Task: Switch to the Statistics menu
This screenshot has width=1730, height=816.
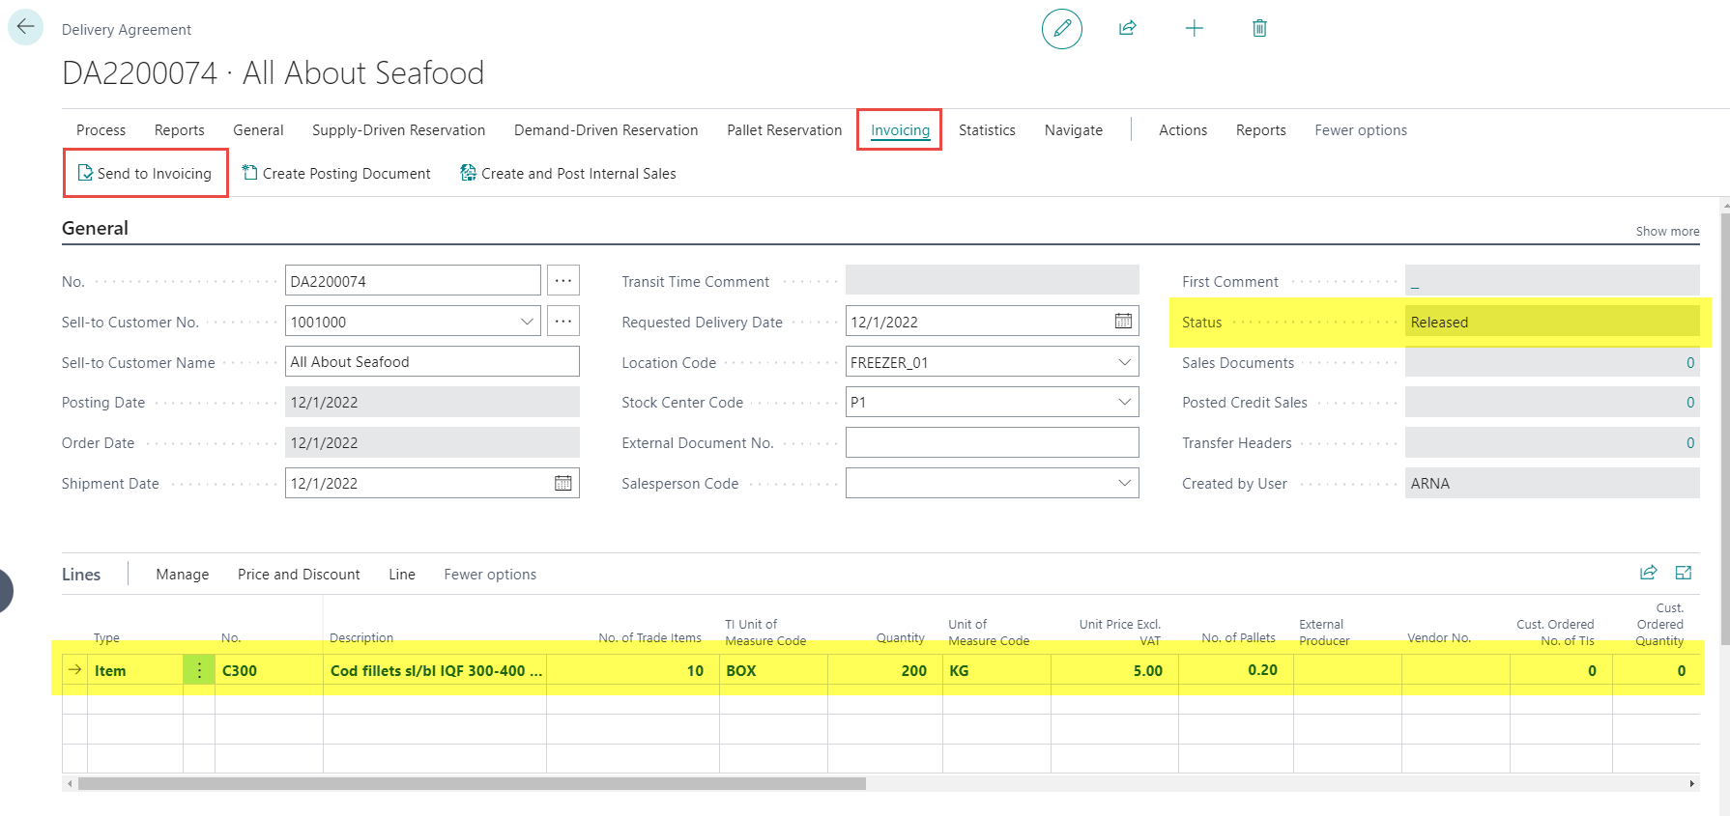Action: tap(986, 130)
